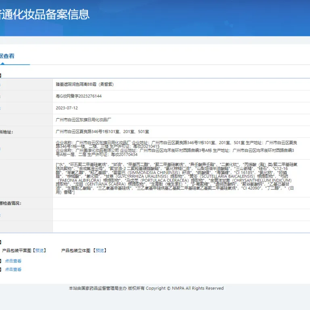Image resolution: width=310 pixels, height=310 pixels.
Task: Click the 产品包装立体图 label
Action: coord(76,251)
